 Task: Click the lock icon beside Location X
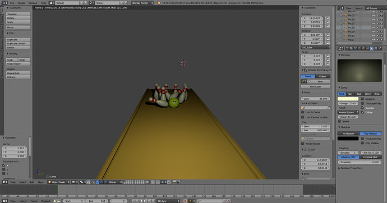click(328, 19)
